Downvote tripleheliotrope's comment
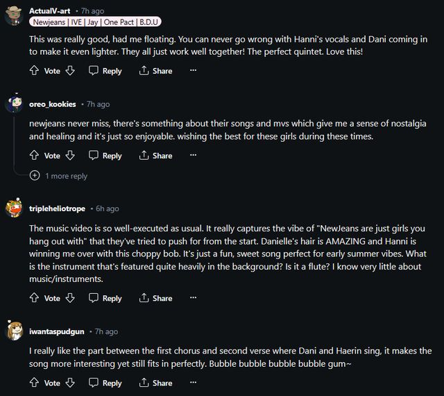This screenshot has height=396, width=444. (x=70, y=298)
